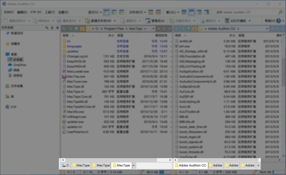Click Program Files in the left breadcrumb
286x175 pixels.
(x=114, y=29)
